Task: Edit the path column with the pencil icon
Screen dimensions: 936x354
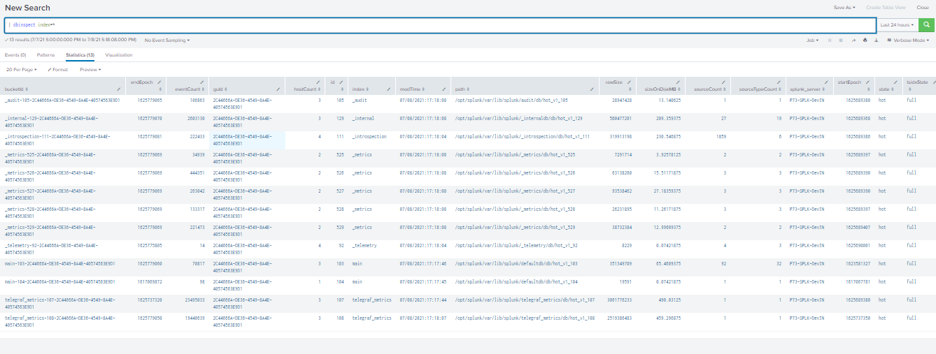Action: (x=591, y=89)
